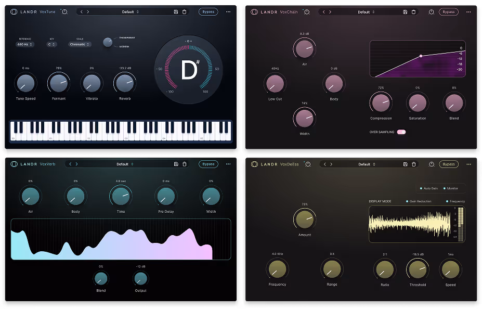
Task: Click the Transparent/Modern mode knob in VoxTune
Action: [108, 42]
